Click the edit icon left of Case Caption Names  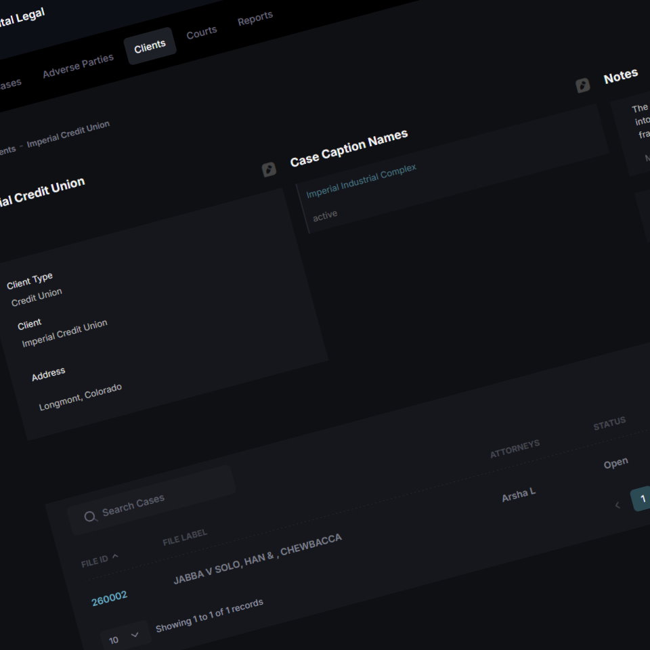[x=269, y=169]
